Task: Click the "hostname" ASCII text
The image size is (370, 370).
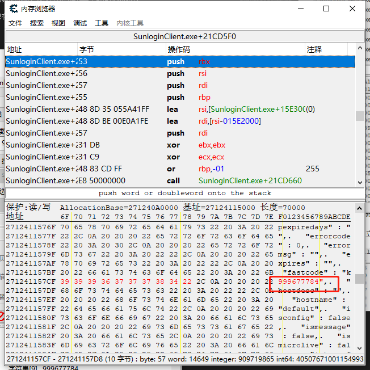Action: (x=314, y=300)
